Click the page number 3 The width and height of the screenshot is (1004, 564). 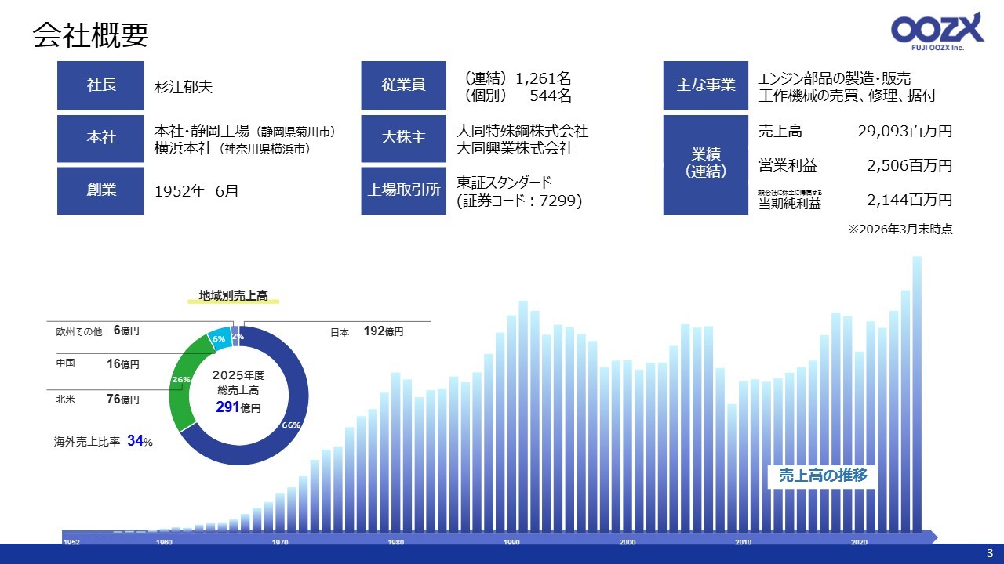[990, 554]
